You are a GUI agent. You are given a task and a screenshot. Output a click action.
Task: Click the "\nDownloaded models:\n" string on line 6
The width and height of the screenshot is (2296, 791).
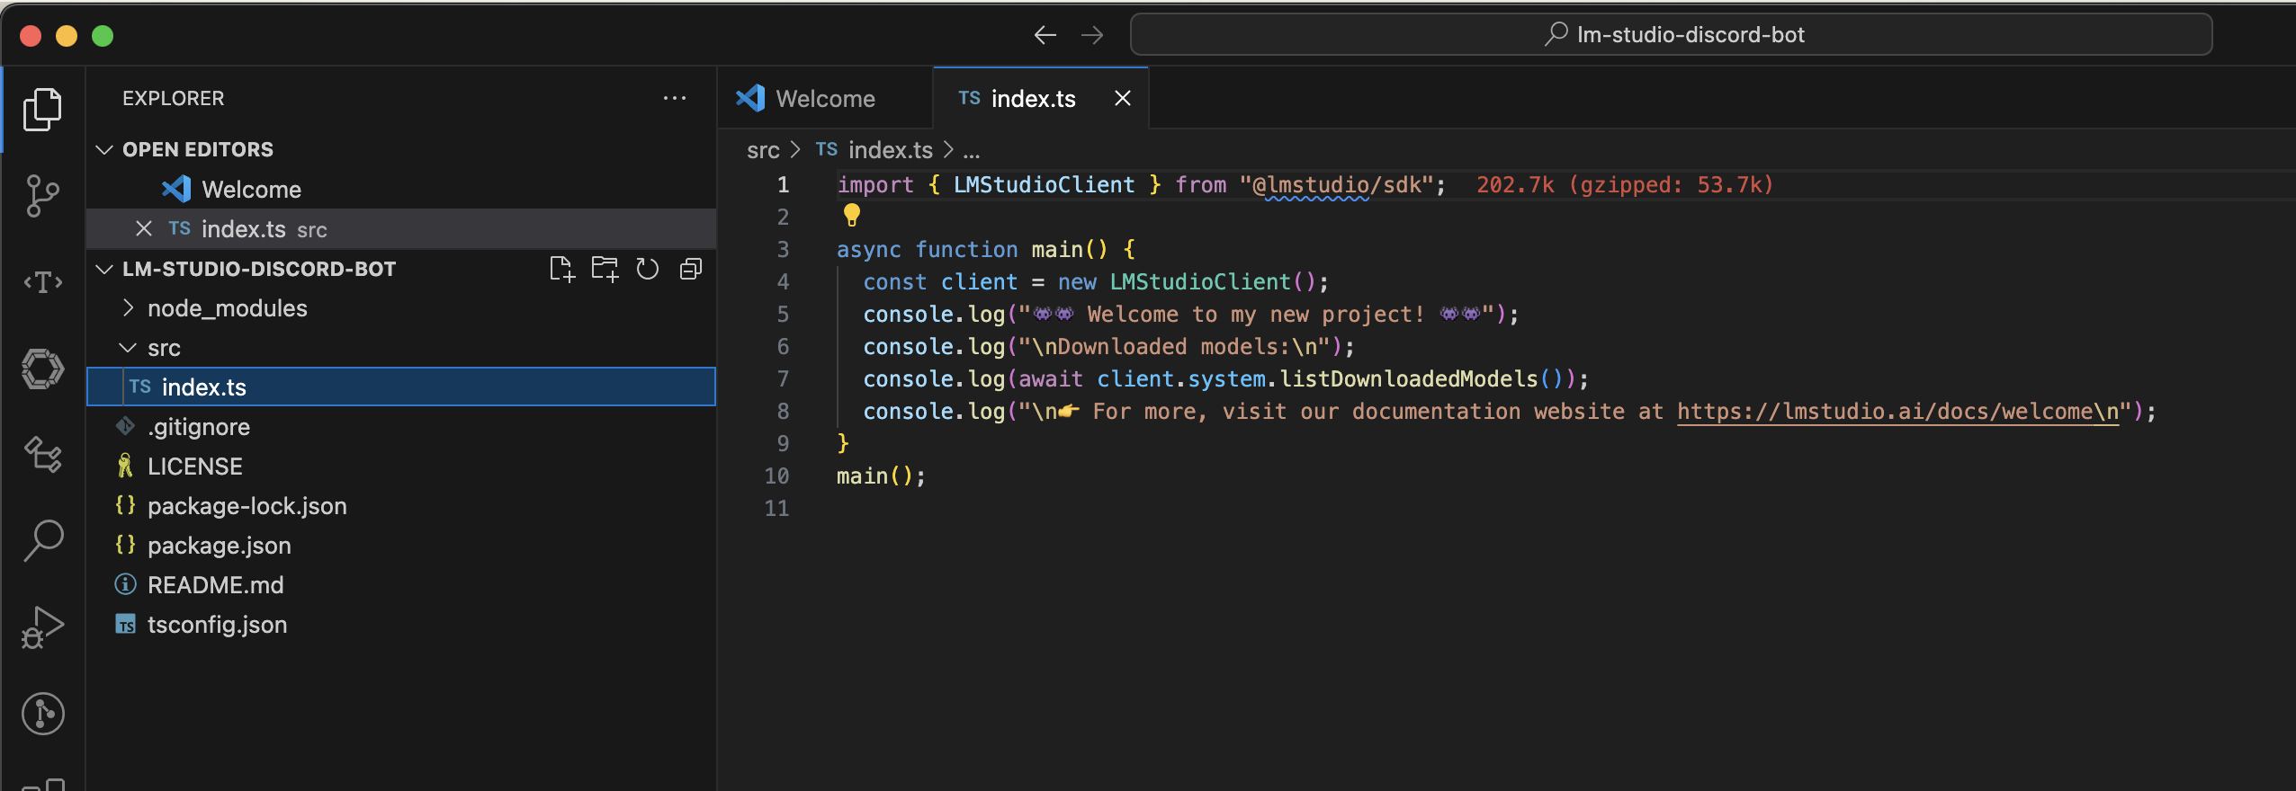coord(1174,347)
